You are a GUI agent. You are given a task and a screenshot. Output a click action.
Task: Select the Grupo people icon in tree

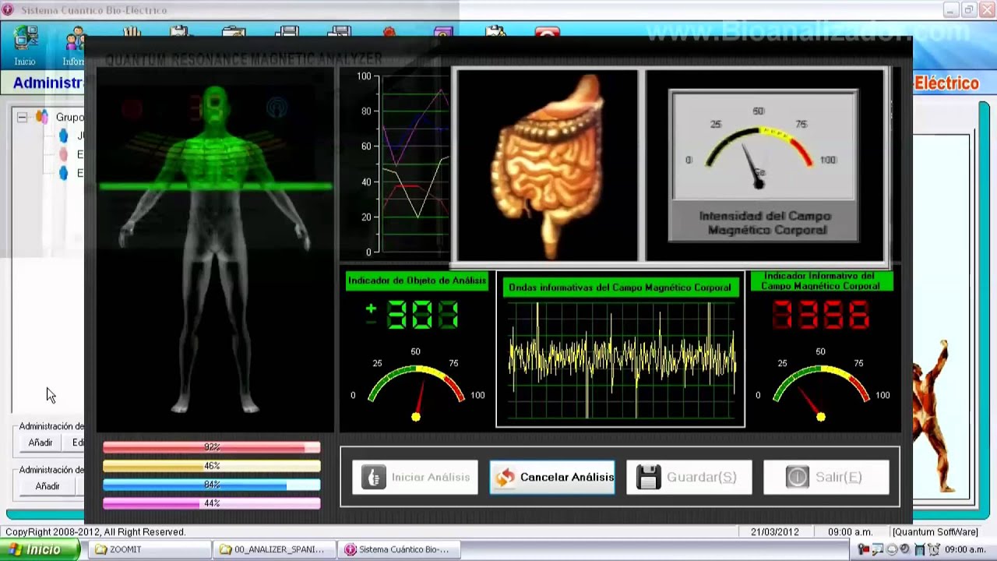(41, 118)
